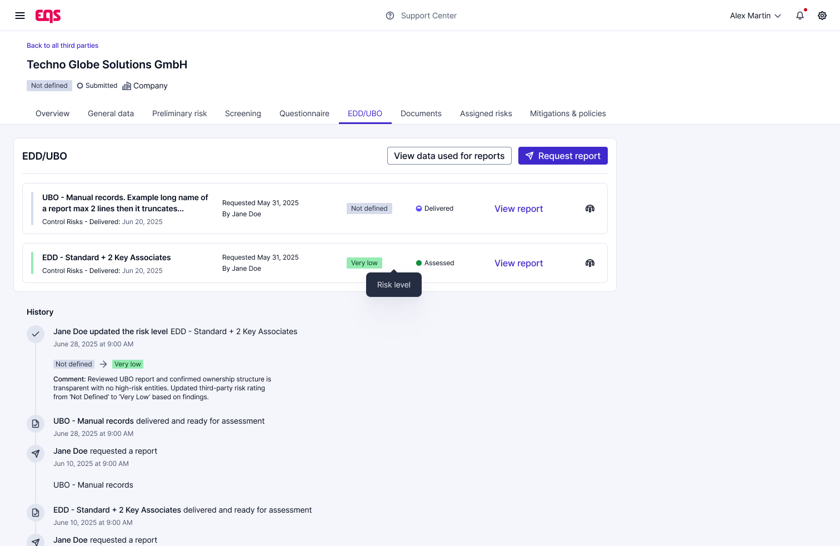Open the settings gear icon
Viewport: 840px width, 546px height.
(x=822, y=16)
